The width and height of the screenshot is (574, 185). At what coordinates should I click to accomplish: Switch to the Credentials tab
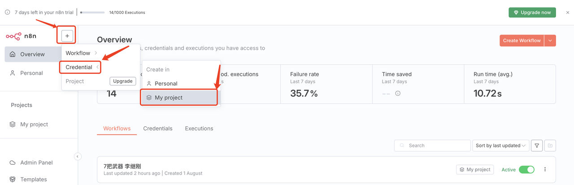click(x=158, y=129)
